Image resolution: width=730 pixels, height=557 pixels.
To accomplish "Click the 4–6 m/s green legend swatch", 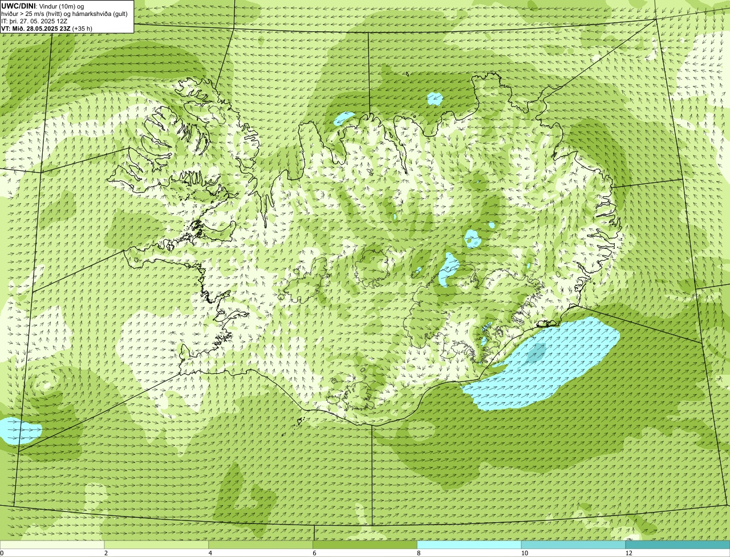I will point(261,544).
